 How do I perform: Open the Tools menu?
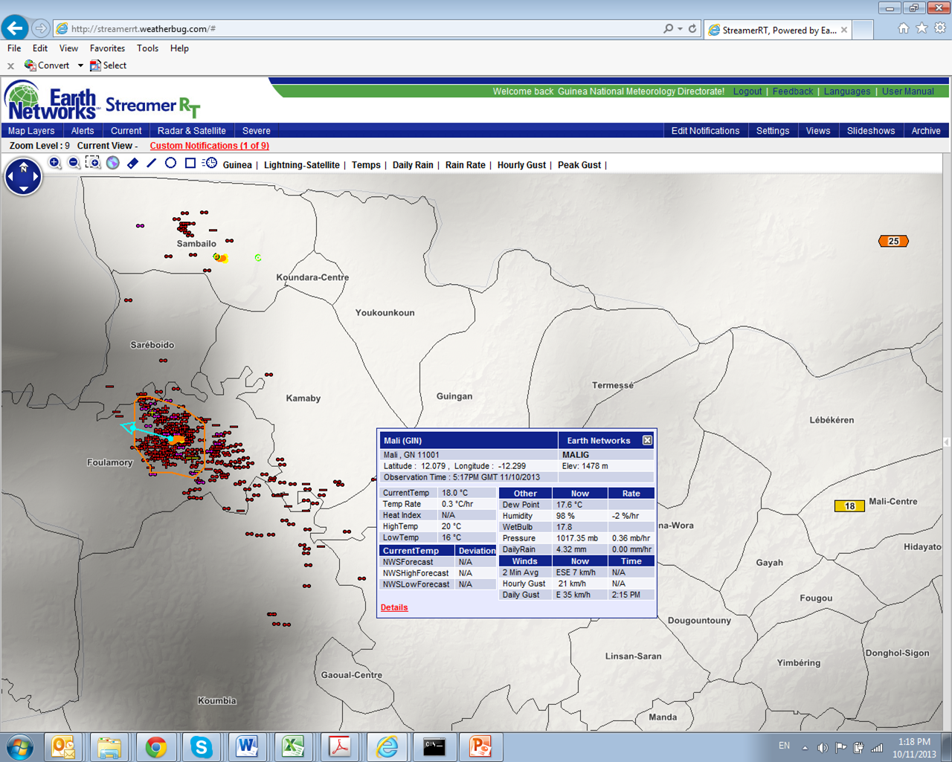pos(147,48)
